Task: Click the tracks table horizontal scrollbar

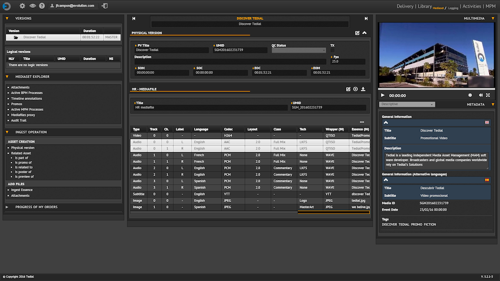Action: [333, 213]
